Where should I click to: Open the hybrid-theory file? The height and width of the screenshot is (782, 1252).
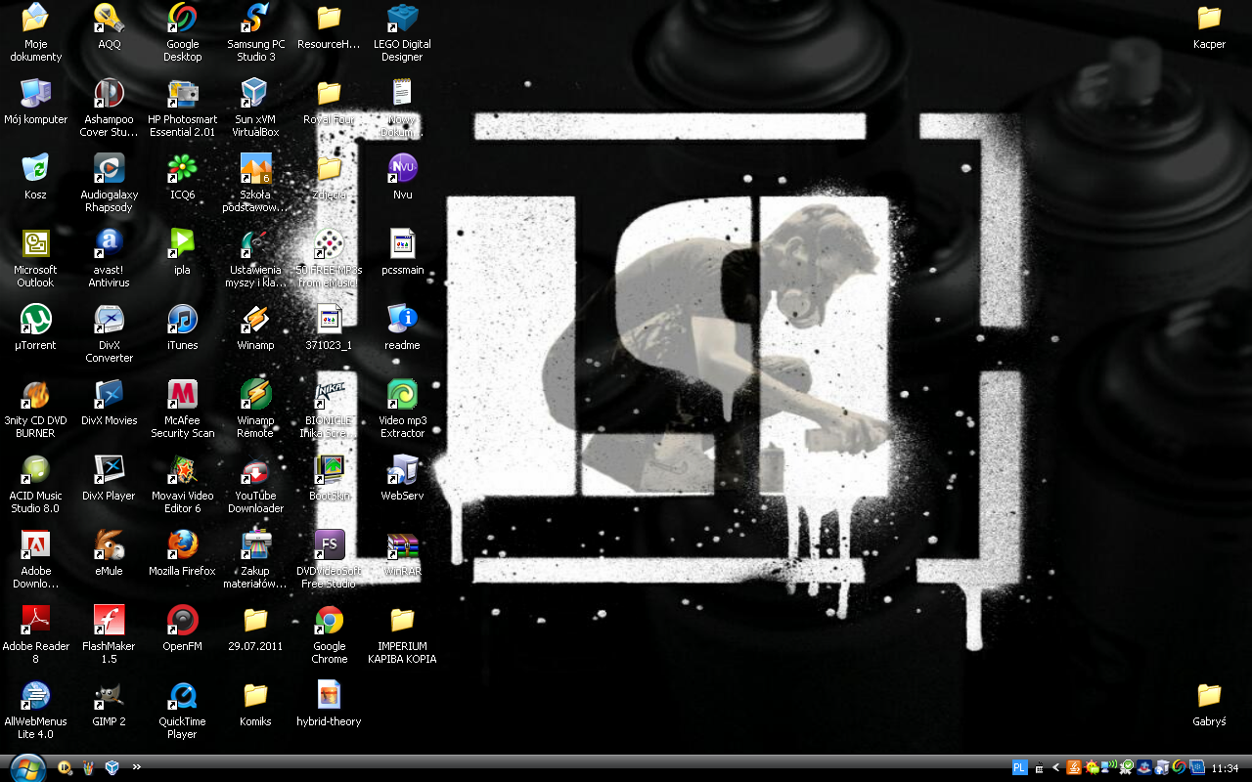click(x=330, y=704)
